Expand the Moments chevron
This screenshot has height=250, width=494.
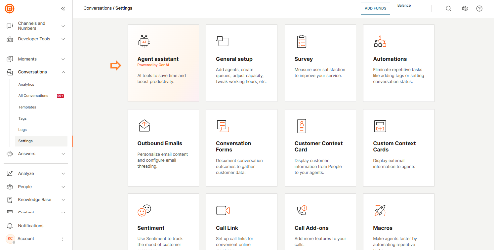click(63, 59)
